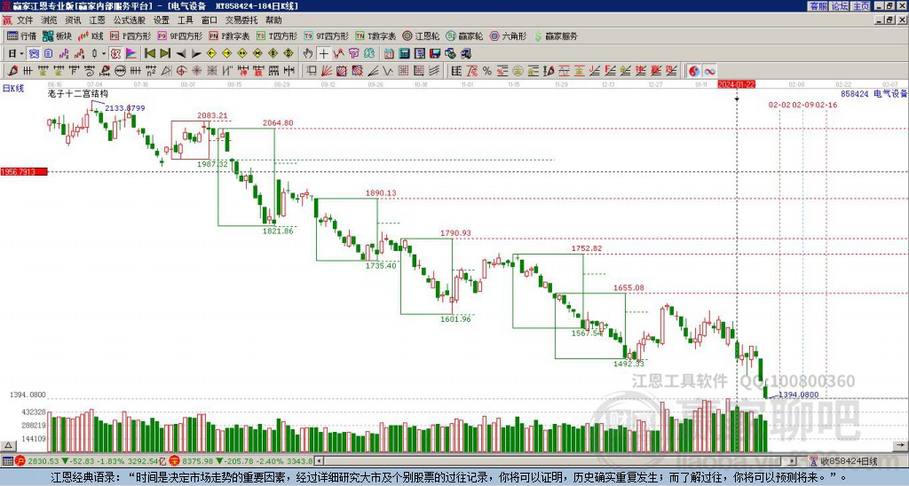909x486 pixels.
Task: Open the 赢家服务 service button
Action: (556, 35)
